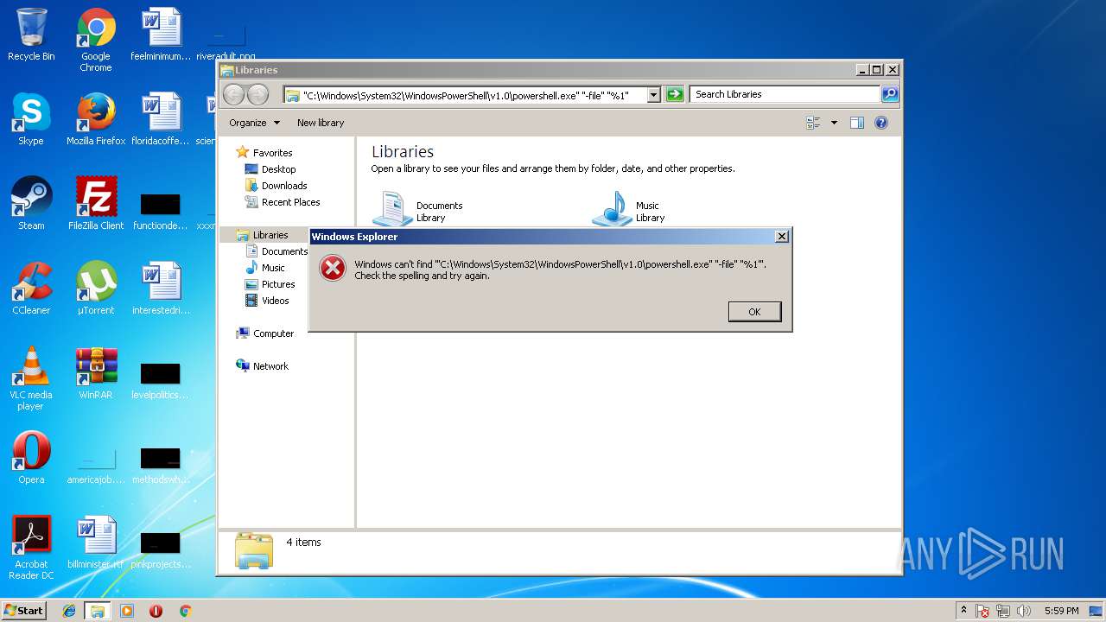Select FileZilla Client desktop icon
1106x622 pixels.
coord(96,204)
